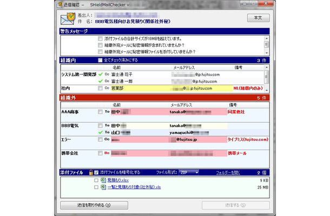This screenshot has height=216, width=330.
Task: Check the 見積もり.xlsx attachment checkbox
Action: point(96,180)
